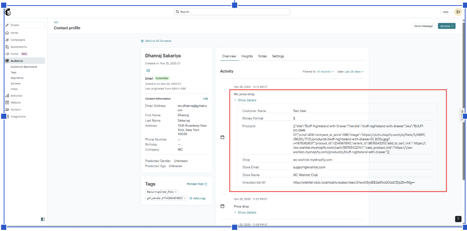
Task: Click the Wc price drop activity icon
Action: pyautogui.click(x=222, y=137)
